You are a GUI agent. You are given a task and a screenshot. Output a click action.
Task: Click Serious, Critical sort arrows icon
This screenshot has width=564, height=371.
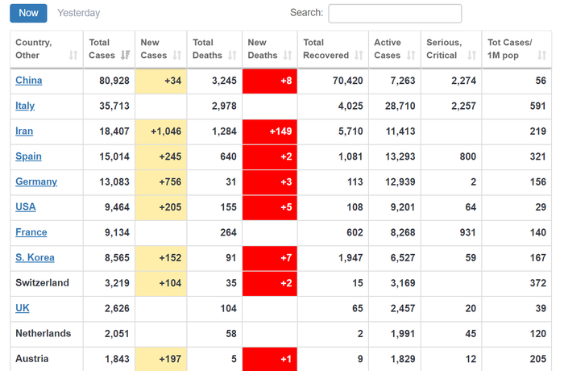[471, 56]
